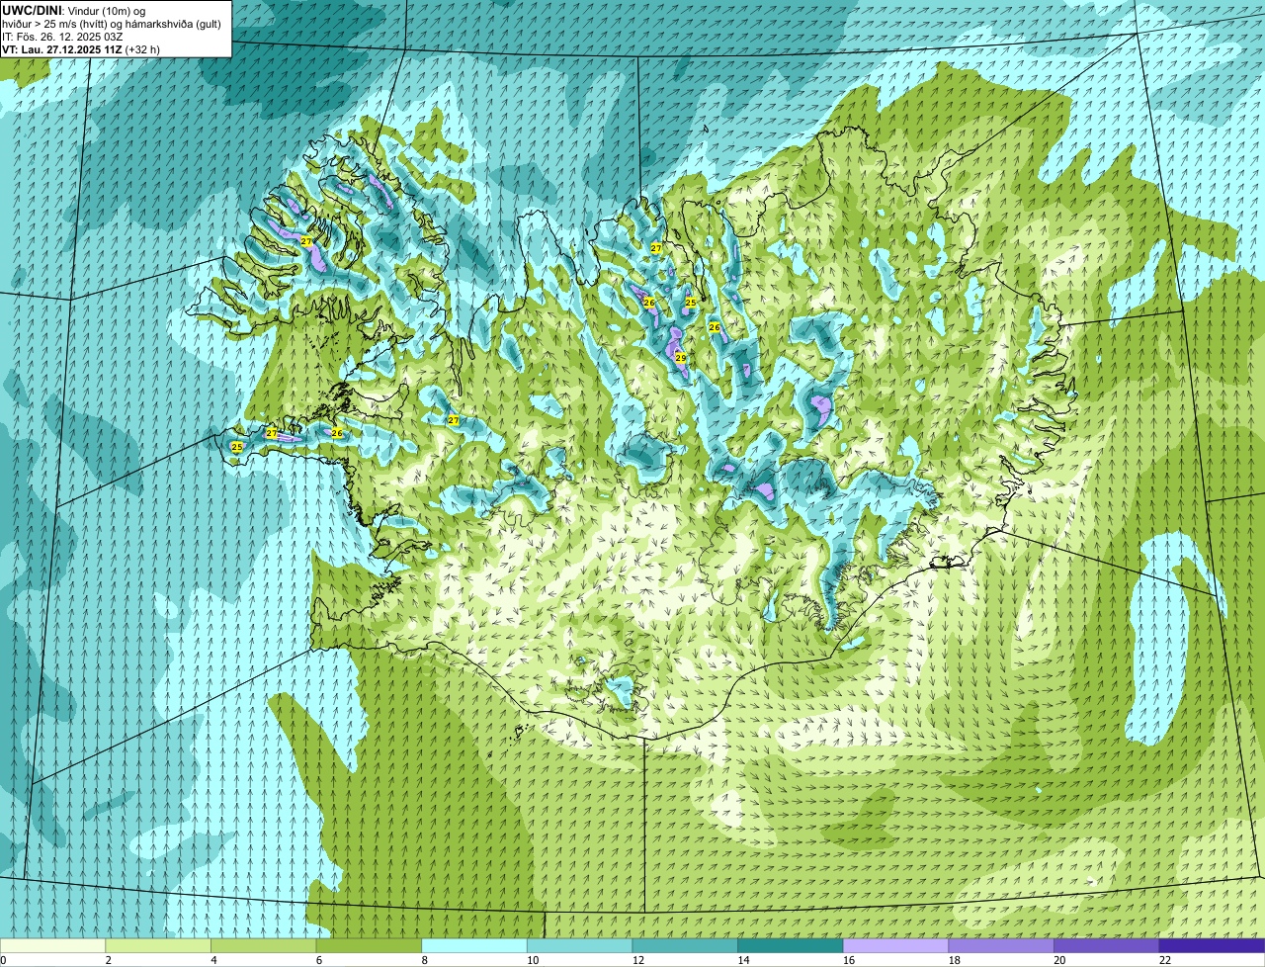Choose the dark indigo legend swatch above 22 m/s
The width and height of the screenshot is (1265, 967).
[1212, 945]
